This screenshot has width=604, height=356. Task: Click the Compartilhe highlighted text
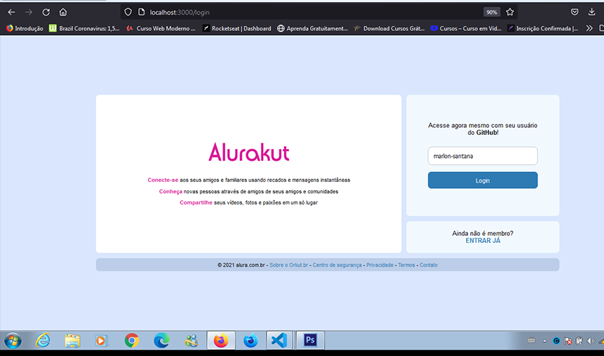pos(196,202)
